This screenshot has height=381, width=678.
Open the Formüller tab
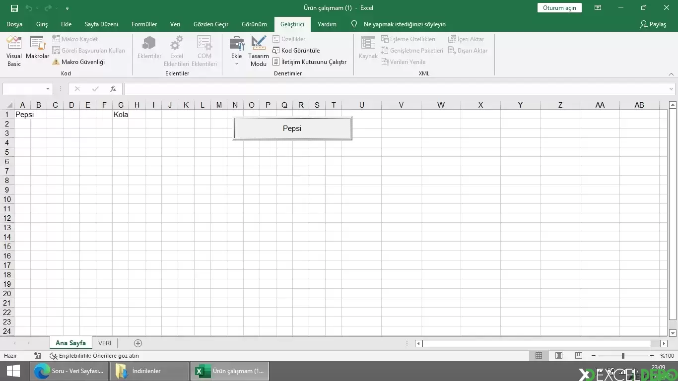[144, 24]
